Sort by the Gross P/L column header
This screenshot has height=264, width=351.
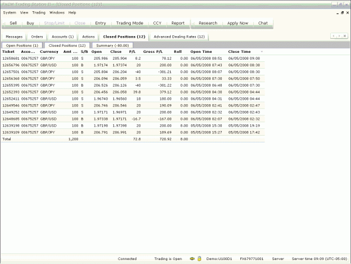click(153, 52)
